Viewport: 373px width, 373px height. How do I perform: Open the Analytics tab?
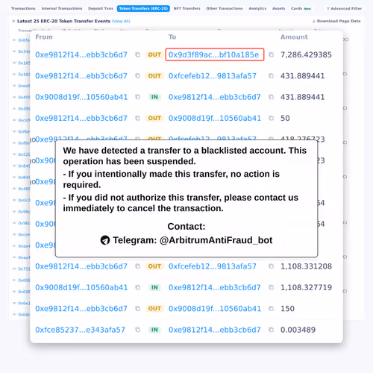[x=257, y=8]
